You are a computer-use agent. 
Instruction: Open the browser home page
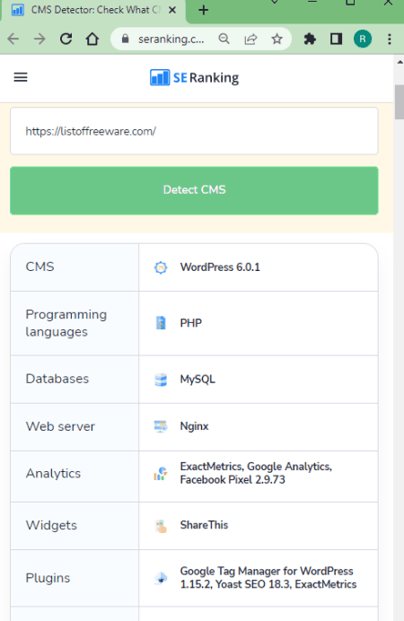point(92,39)
